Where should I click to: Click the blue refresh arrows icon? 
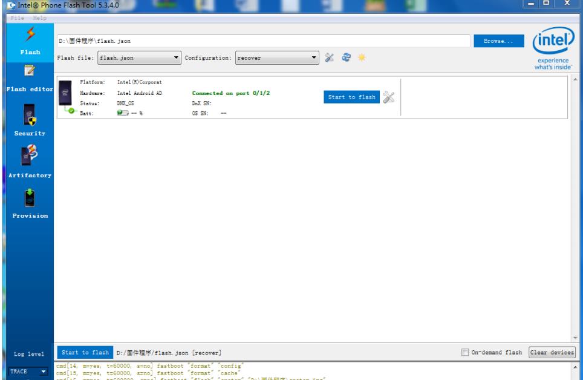[346, 57]
